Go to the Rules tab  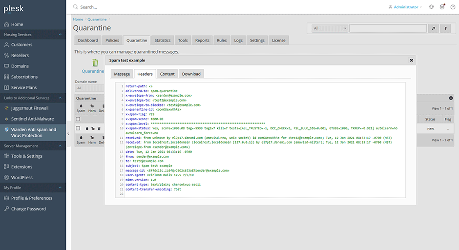tap(222, 41)
